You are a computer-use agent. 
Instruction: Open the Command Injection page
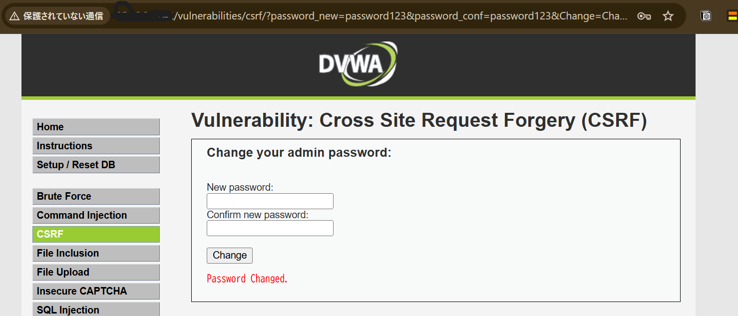click(96, 215)
